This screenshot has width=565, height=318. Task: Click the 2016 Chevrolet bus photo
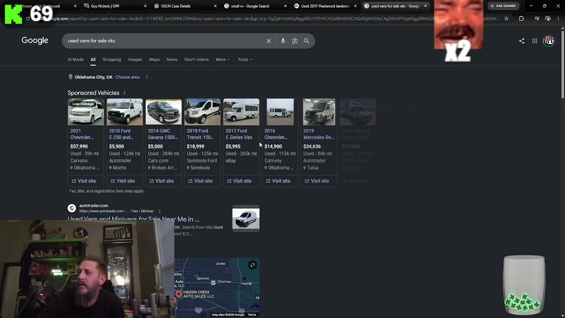point(280,112)
